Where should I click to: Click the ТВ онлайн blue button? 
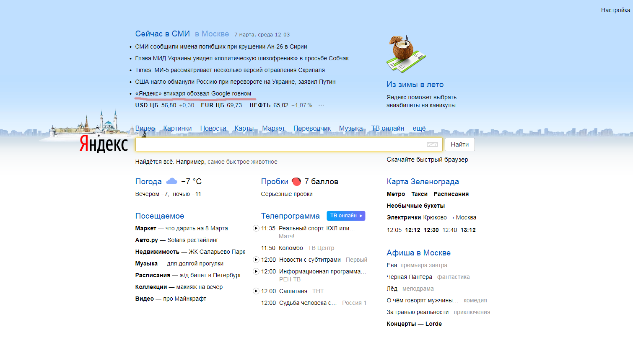[346, 216]
